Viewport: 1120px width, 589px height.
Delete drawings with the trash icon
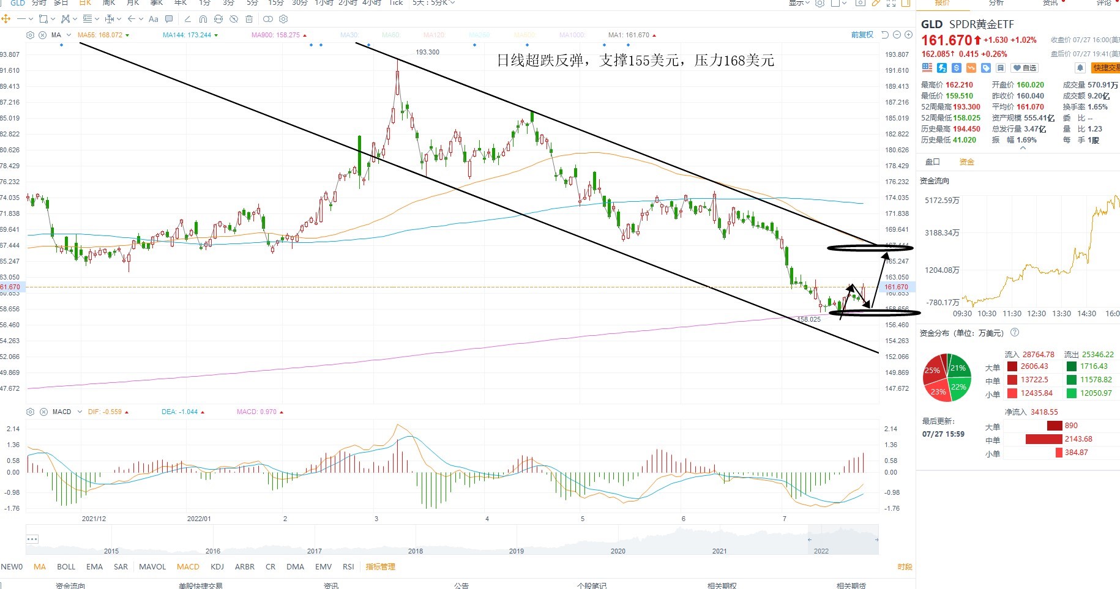coord(249,19)
